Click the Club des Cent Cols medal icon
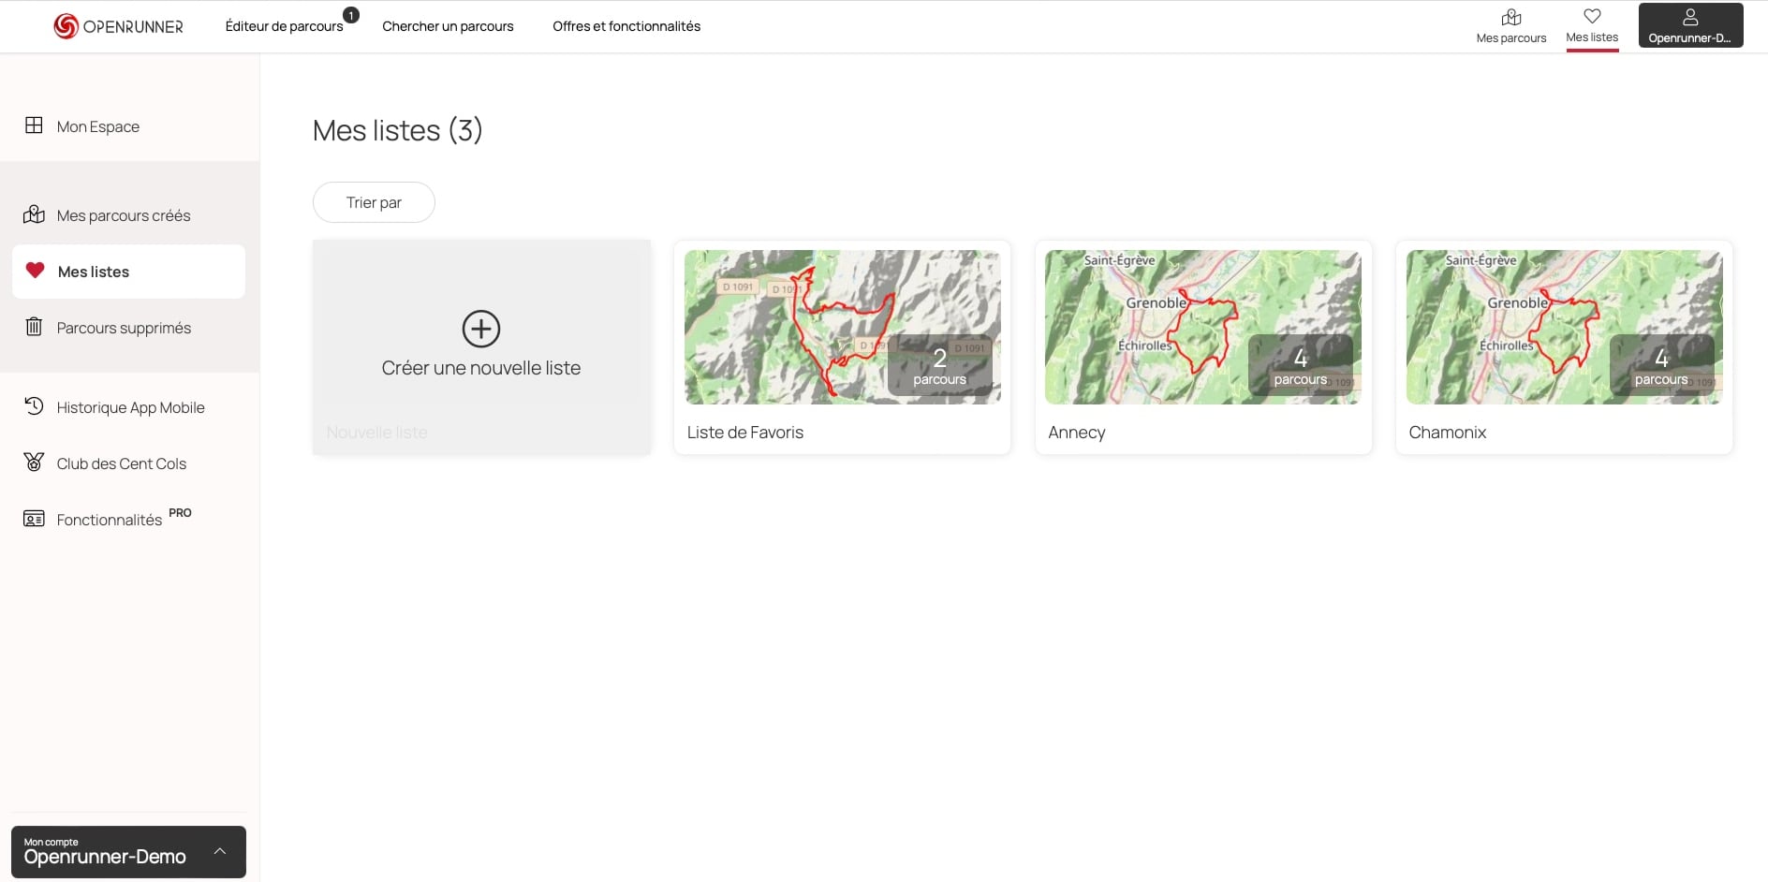 [x=34, y=463]
